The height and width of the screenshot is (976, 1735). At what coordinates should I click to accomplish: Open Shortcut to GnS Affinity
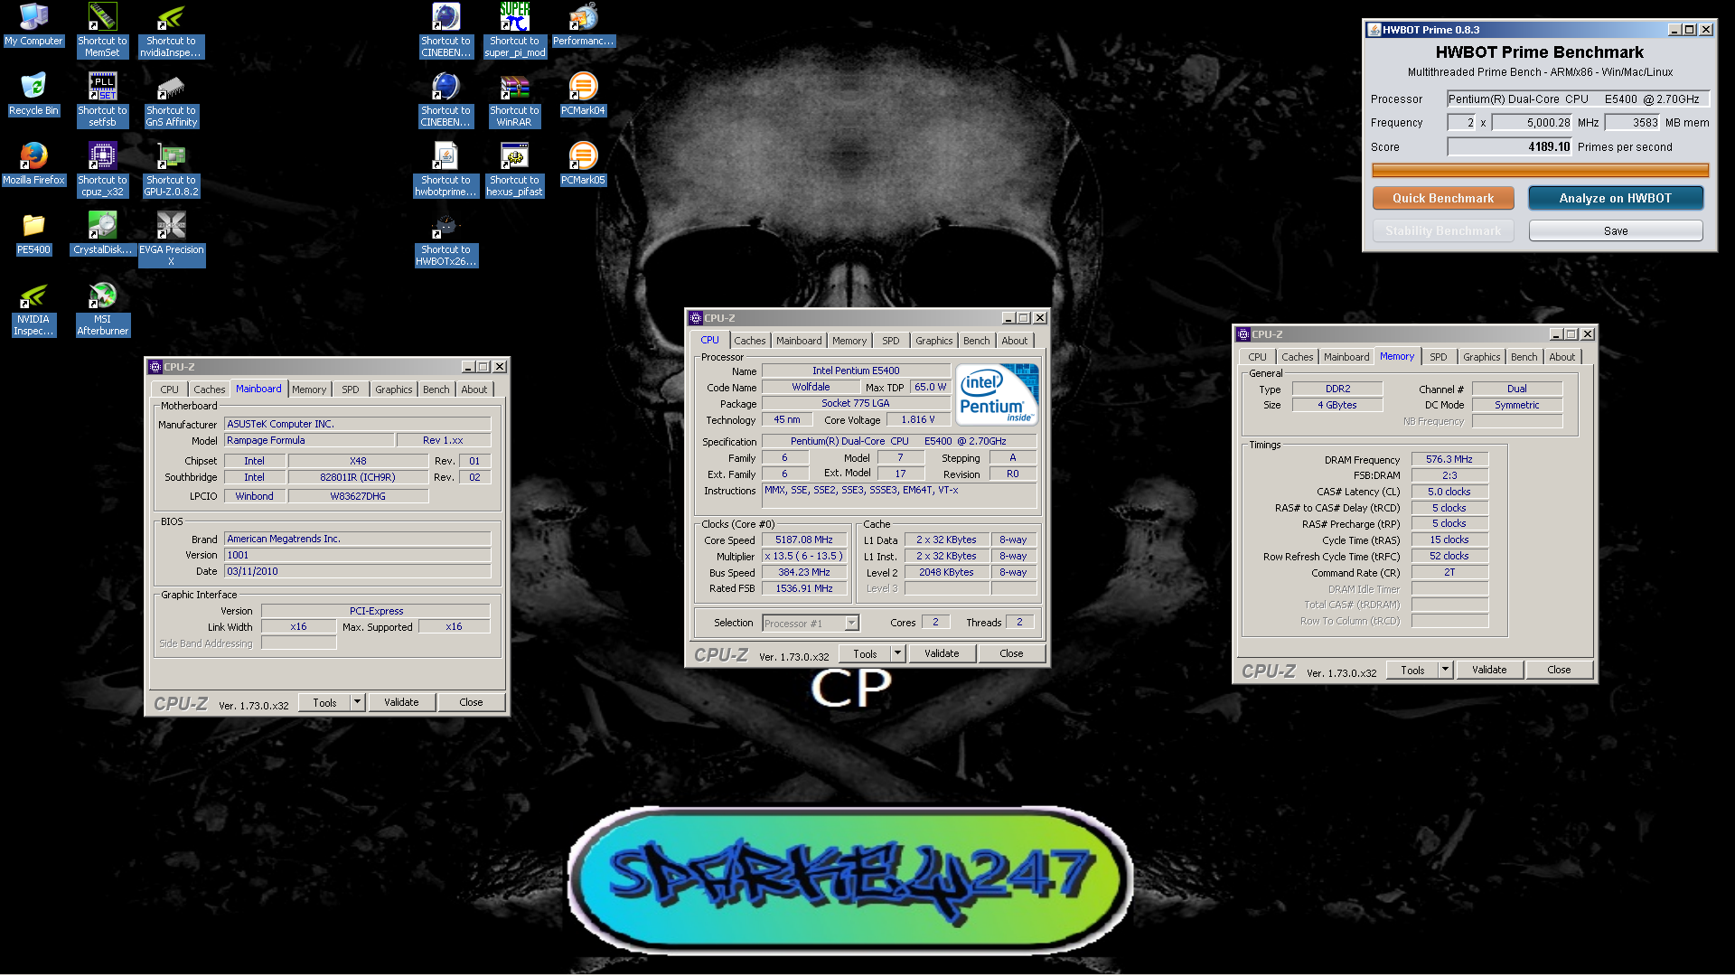[x=171, y=100]
